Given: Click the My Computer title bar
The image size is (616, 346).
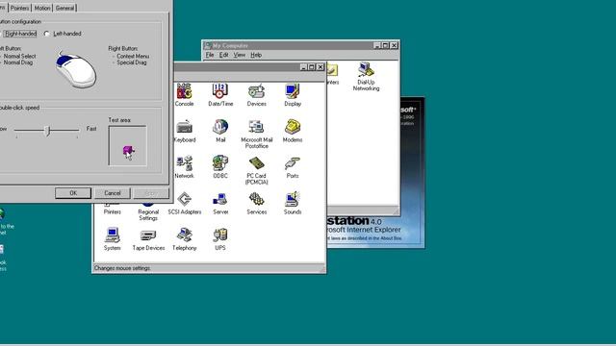Looking at the screenshot, I should (x=300, y=45).
